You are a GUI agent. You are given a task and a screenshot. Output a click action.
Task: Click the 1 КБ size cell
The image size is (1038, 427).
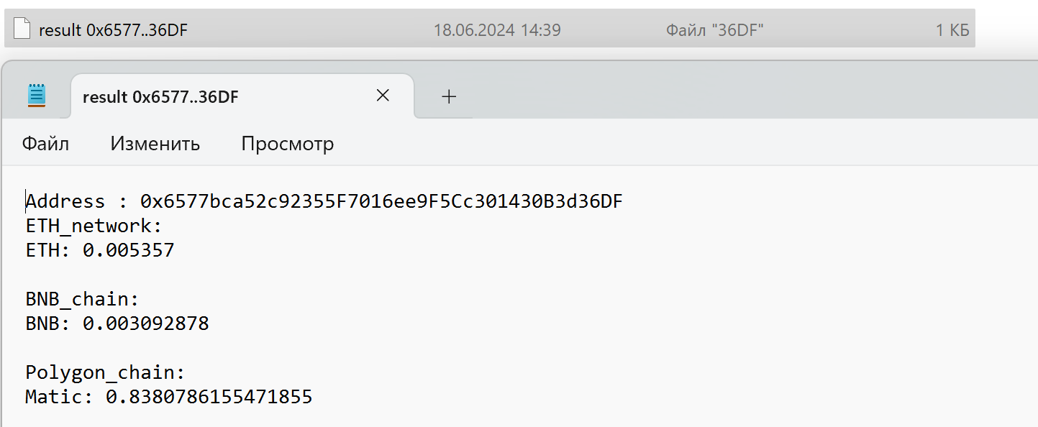[x=952, y=29]
